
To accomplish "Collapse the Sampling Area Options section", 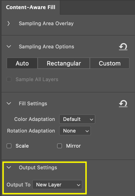I will pyautogui.click(x=9, y=47).
